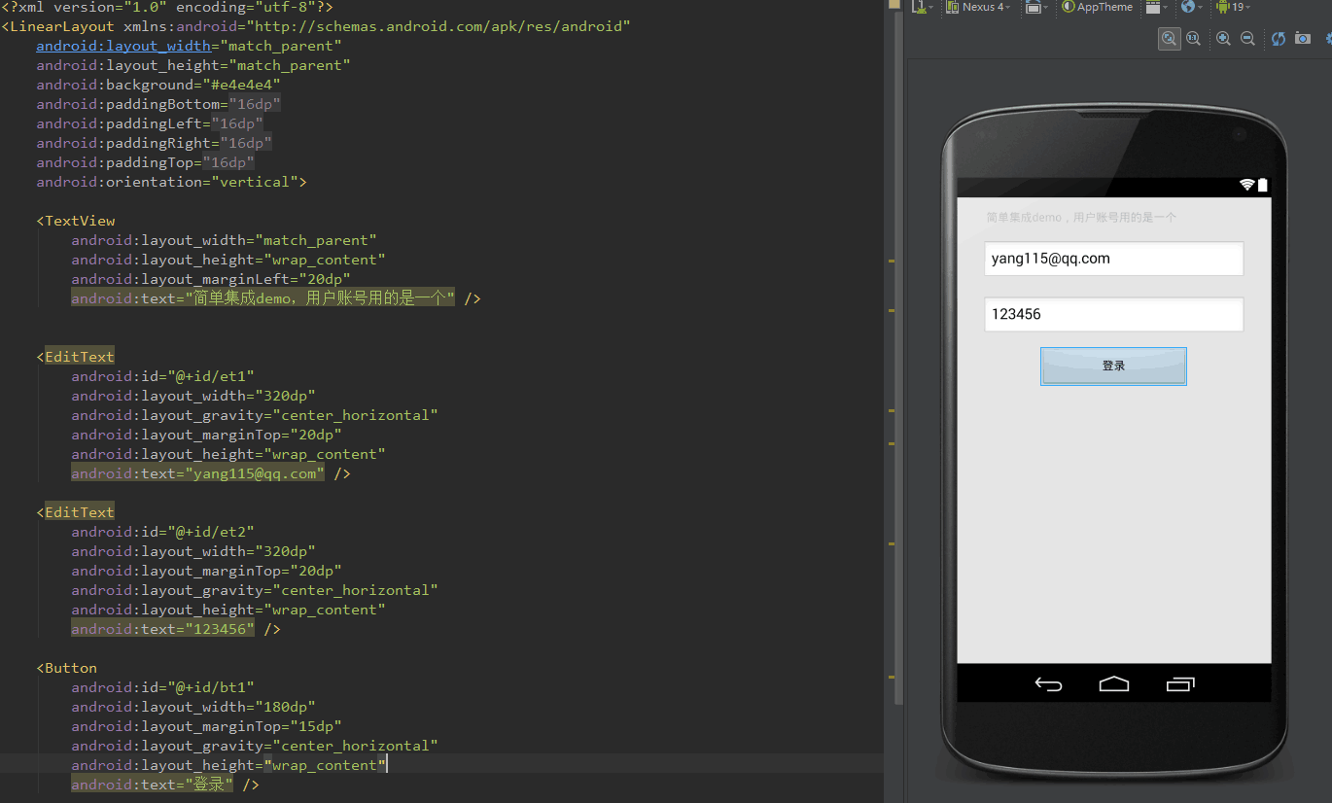Capture a screenshot of the preview
This screenshot has height=803, width=1332.
(x=1303, y=38)
